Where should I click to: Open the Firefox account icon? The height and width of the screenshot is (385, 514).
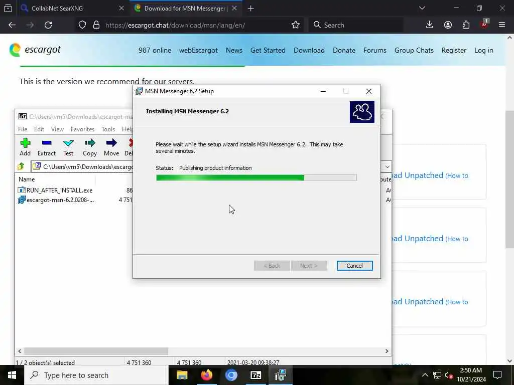(448, 25)
